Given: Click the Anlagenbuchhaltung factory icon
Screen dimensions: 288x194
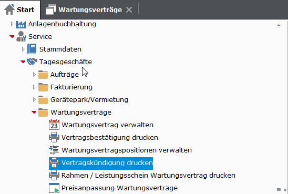Looking at the screenshot, I should (20, 24).
